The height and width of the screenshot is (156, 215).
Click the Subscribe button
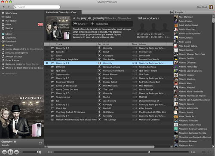pos(100,24)
